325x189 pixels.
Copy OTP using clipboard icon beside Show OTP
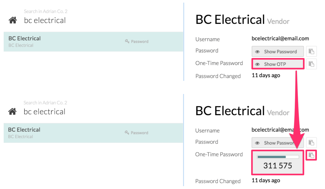[x=311, y=64]
